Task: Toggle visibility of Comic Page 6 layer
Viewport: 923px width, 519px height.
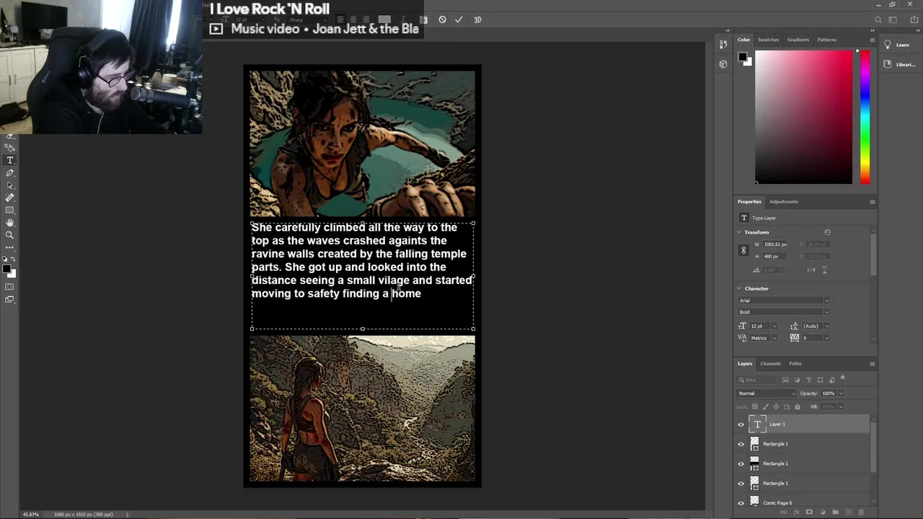Action: coord(741,503)
